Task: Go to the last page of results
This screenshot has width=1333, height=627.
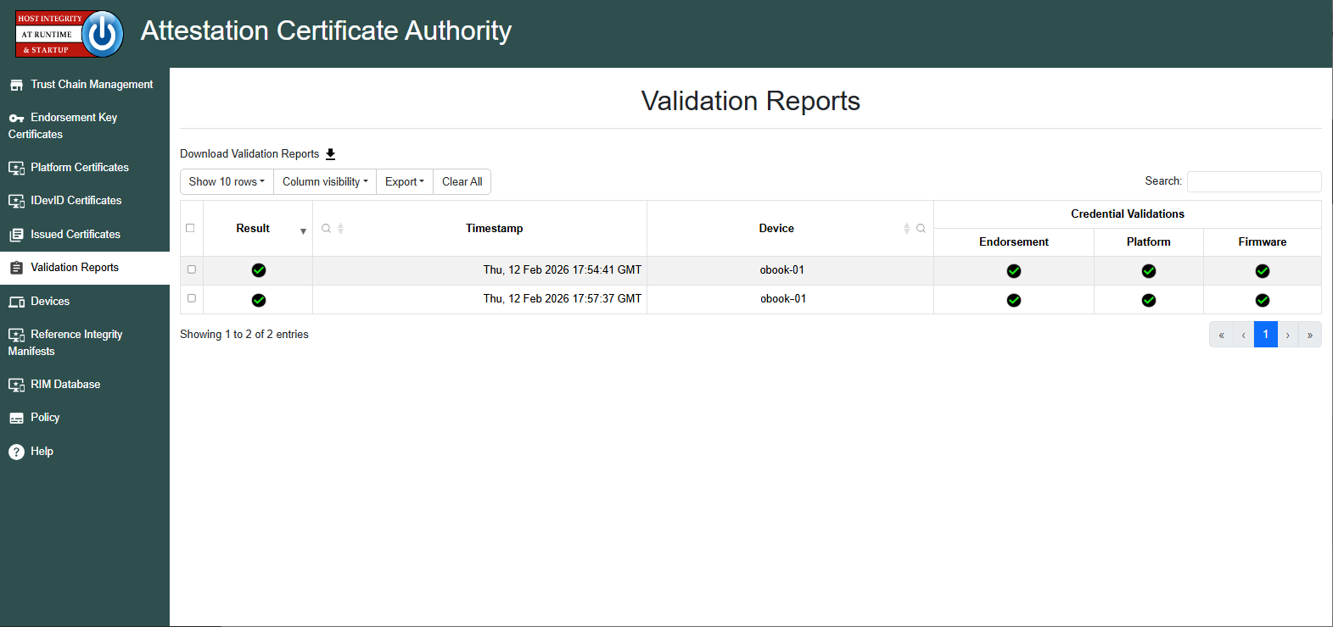Action: pyautogui.click(x=1310, y=335)
